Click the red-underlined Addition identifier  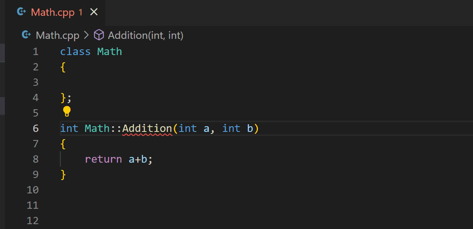(147, 128)
